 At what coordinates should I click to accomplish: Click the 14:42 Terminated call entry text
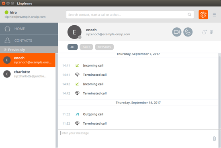[x=95, y=93]
